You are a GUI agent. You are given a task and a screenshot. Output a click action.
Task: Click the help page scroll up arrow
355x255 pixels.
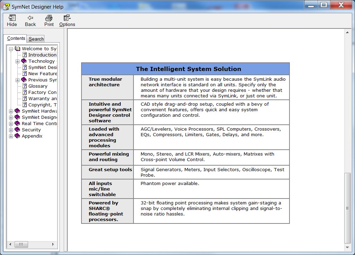[347, 33]
